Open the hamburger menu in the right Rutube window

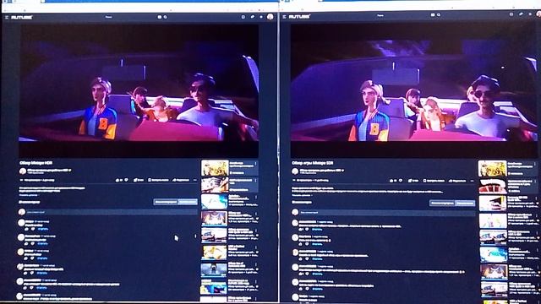pos(284,17)
